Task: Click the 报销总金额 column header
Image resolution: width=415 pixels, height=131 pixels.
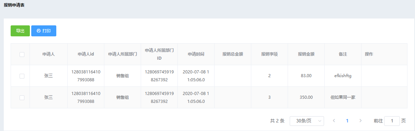Action: (233, 54)
